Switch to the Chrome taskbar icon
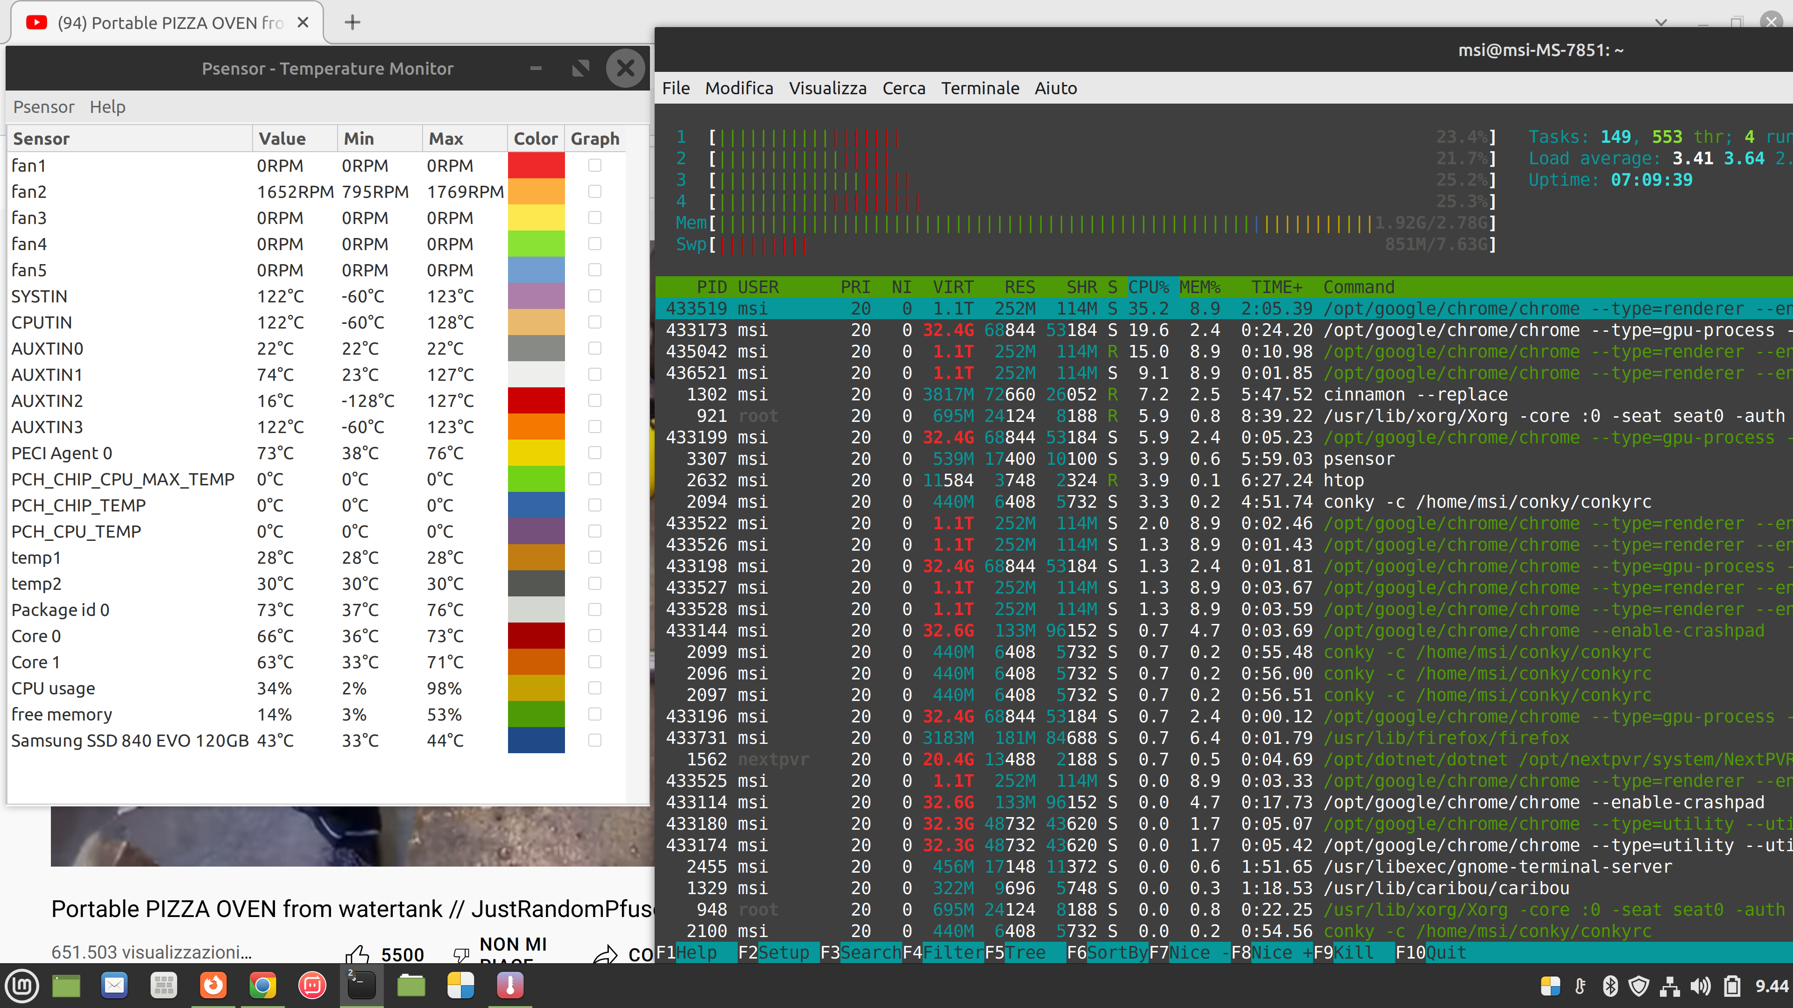The width and height of the screenshot is (1793, 1008). (262, 986)
